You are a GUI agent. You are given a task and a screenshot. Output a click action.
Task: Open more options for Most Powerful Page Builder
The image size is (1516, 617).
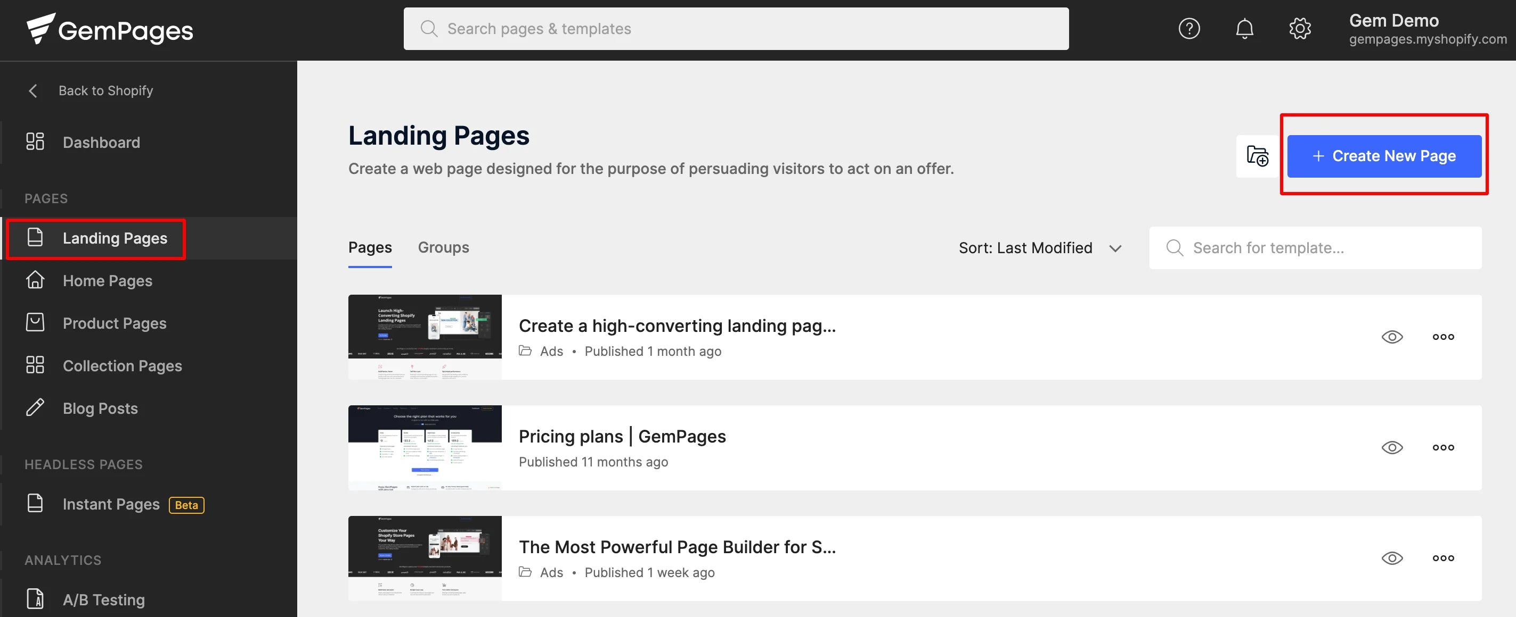1443,557
